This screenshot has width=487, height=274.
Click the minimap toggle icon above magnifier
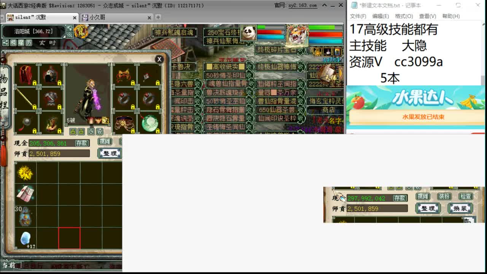(x=70, y=28)
